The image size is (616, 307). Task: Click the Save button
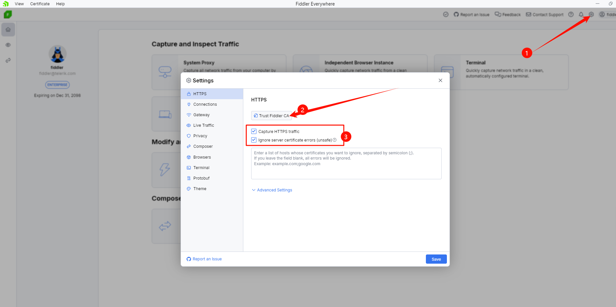pos(436,259)
